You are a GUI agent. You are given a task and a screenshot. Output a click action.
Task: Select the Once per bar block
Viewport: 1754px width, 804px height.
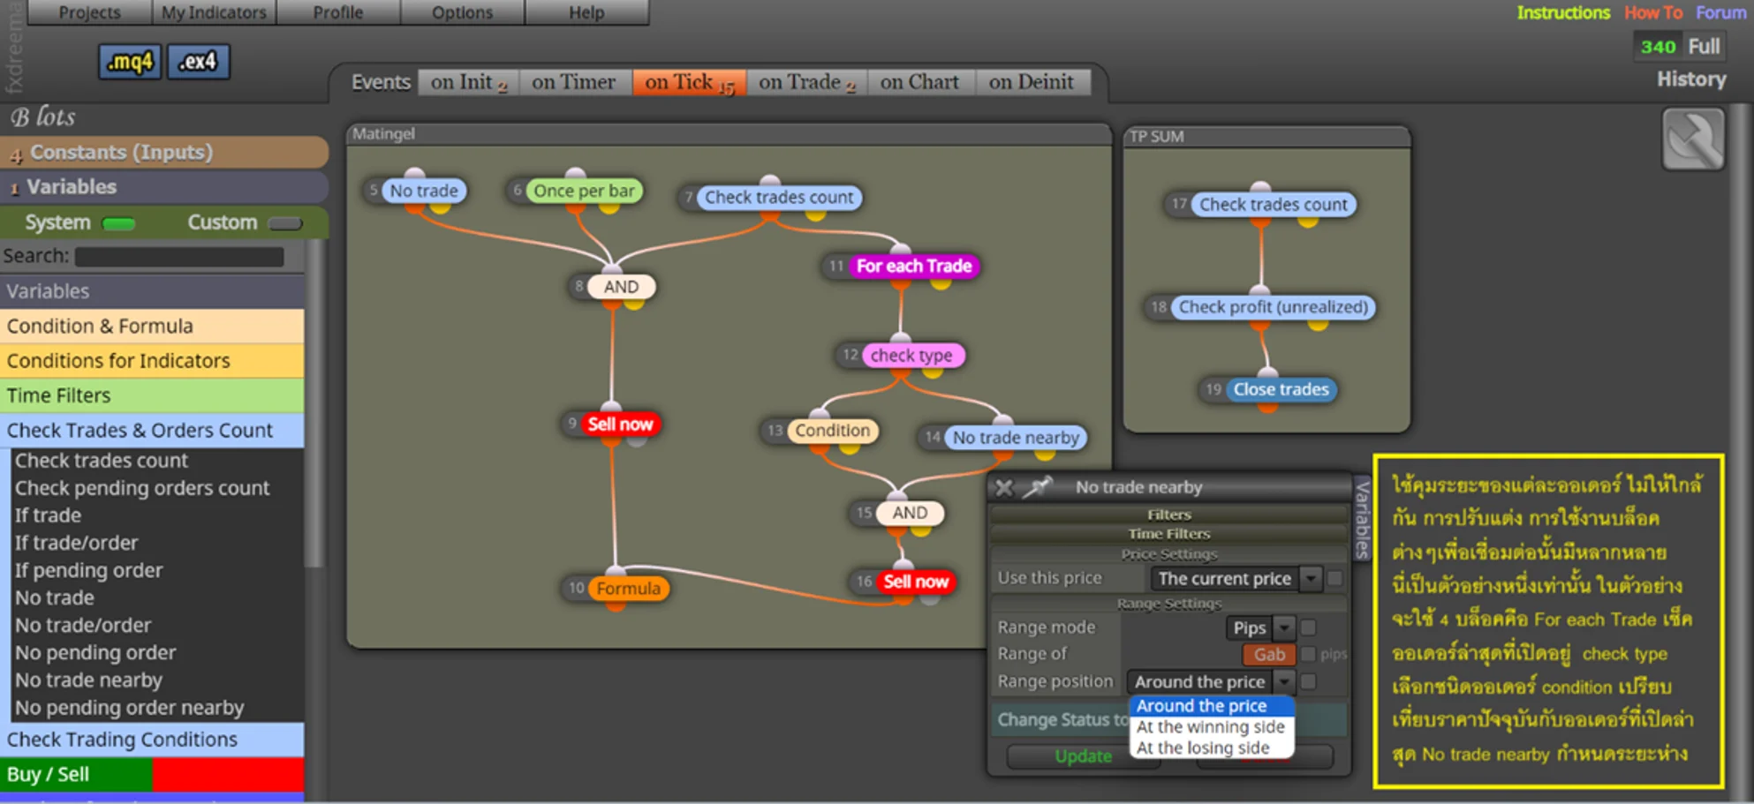(584, 191)
